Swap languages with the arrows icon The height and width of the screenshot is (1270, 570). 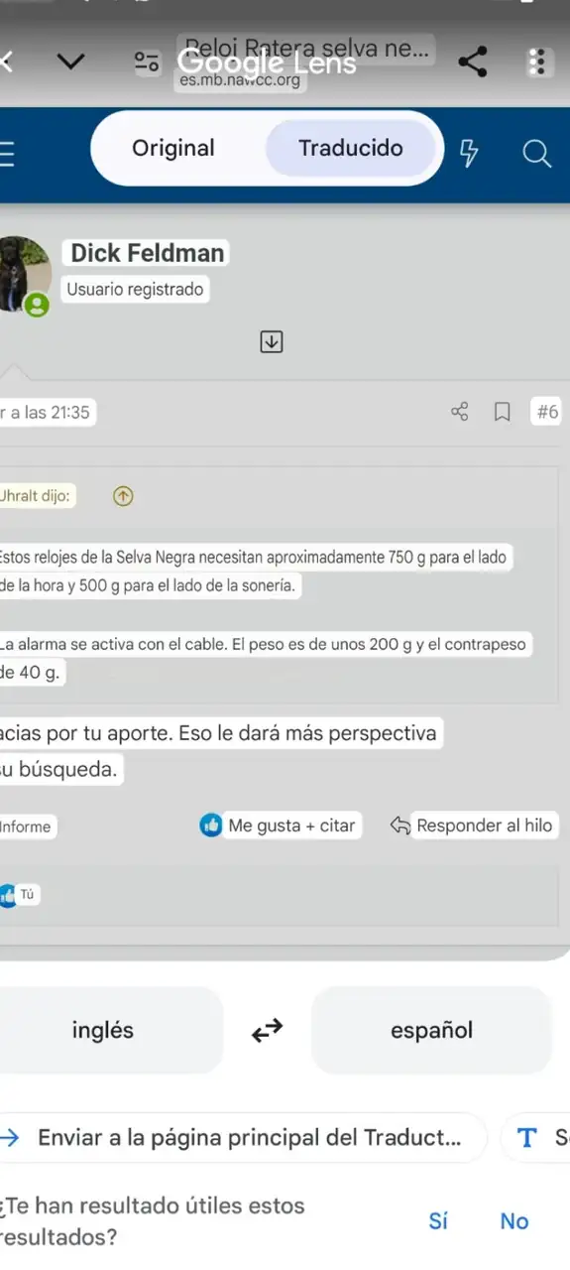click(267, 1031)
